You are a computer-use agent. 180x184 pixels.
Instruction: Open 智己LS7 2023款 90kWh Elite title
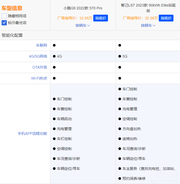tap(148, 8)
